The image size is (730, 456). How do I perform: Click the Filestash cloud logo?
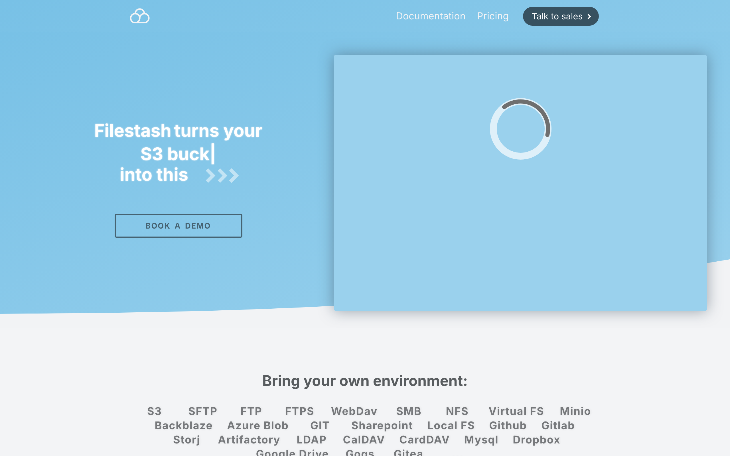pyautogui.click(x=140, y=16)
